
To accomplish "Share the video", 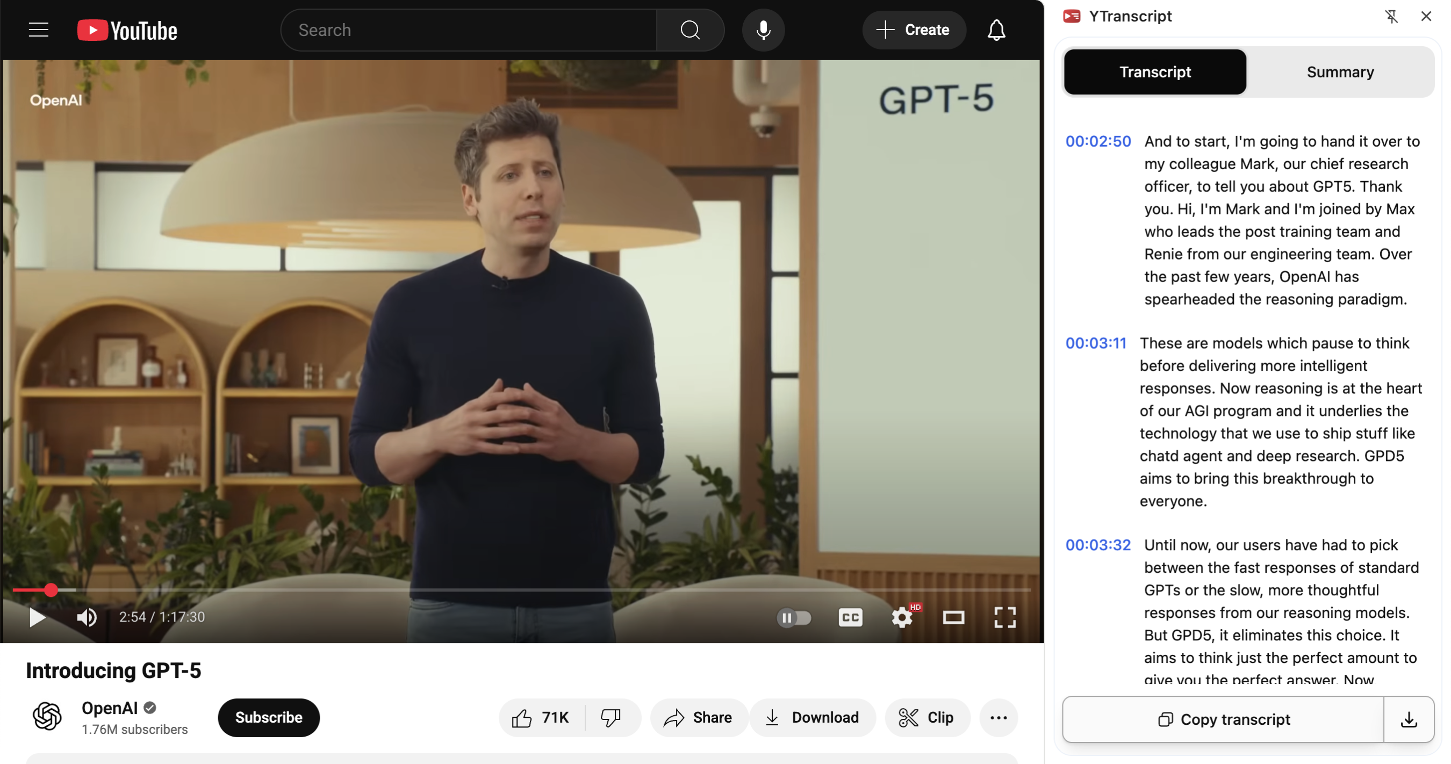I will coord(699,717).
